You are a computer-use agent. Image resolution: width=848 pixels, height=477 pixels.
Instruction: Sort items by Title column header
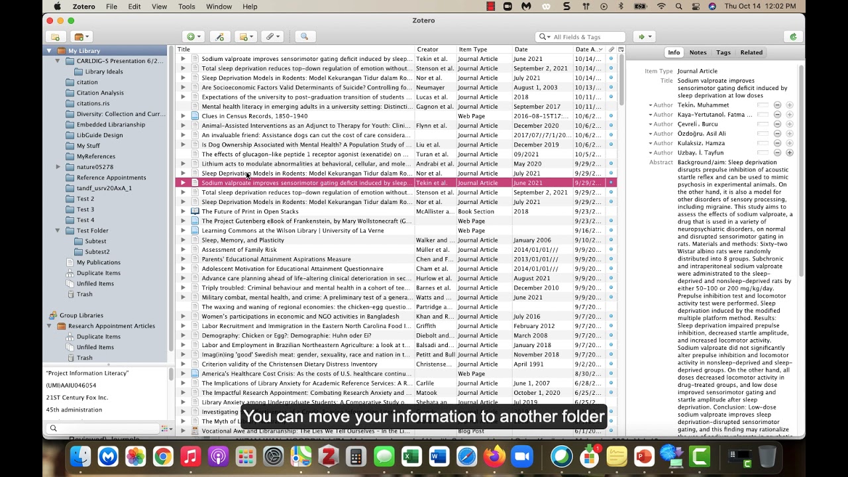(x=295, y=49)
